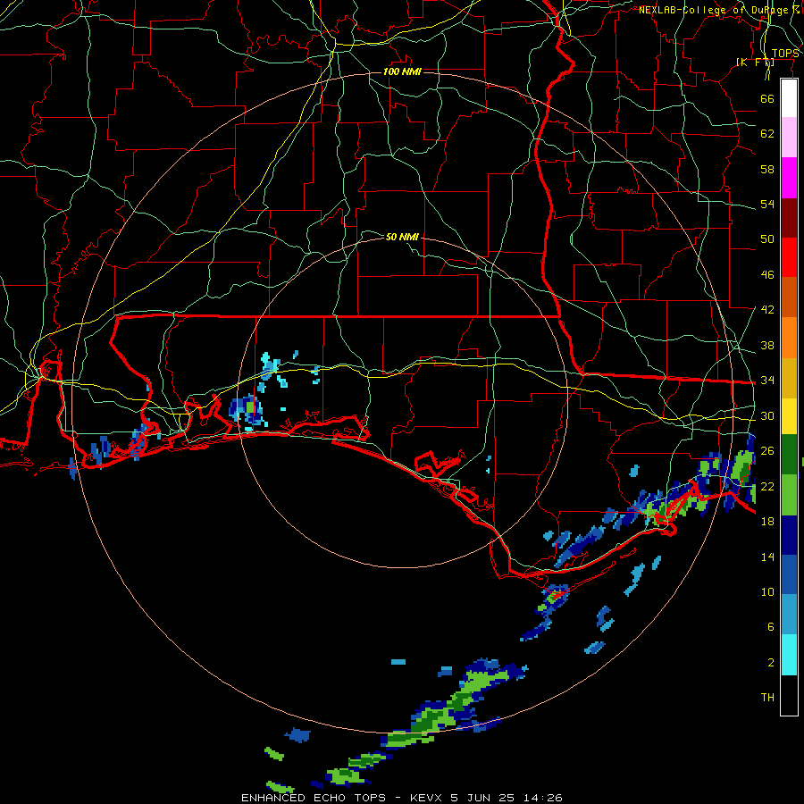Image resolution: width=804 pixels, height=804 pixels.
Task: Click the "22" value on the scale
Action: pyautogui.click(x=767, y=487)
